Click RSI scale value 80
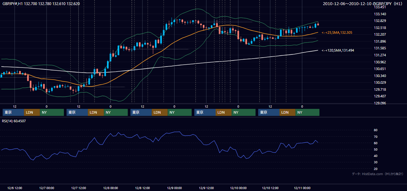The image size is (407, 191). pyautogui.click(x=375, y=130)
